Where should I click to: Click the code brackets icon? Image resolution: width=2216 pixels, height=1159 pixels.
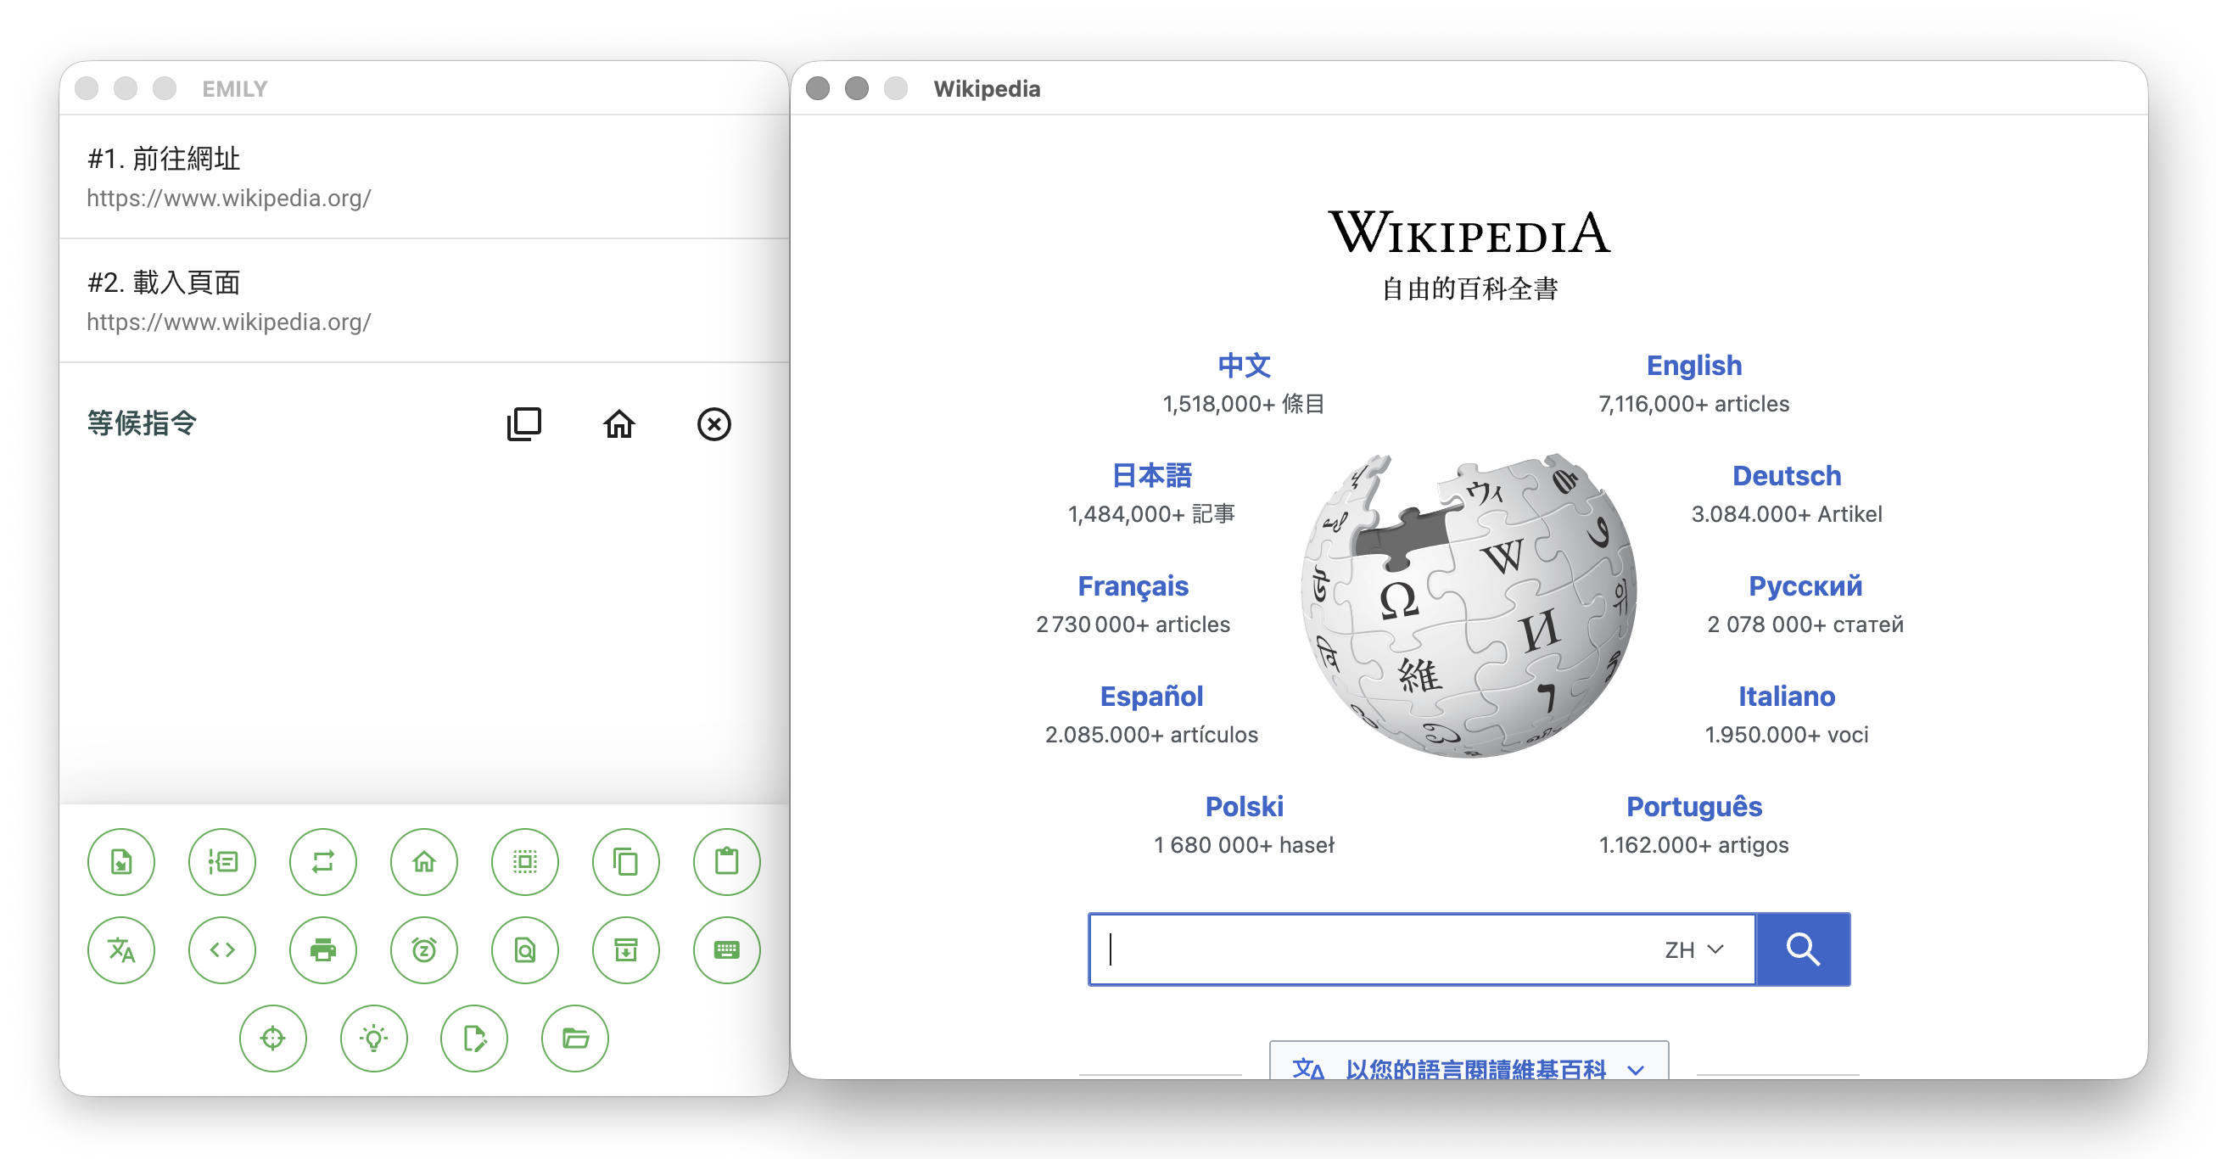click(222, 950)
